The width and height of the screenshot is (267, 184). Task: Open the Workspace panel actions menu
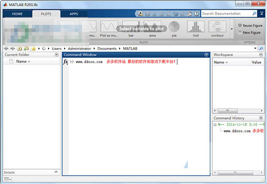pos(261,55)
